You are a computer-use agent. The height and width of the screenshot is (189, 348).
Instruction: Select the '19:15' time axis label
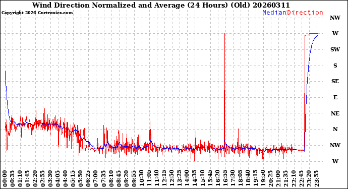(x=255, y=178)
